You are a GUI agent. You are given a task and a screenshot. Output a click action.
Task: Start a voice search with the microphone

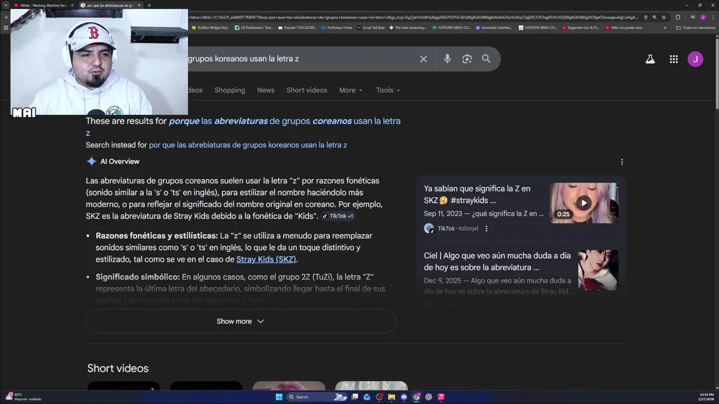pos(447,59)
